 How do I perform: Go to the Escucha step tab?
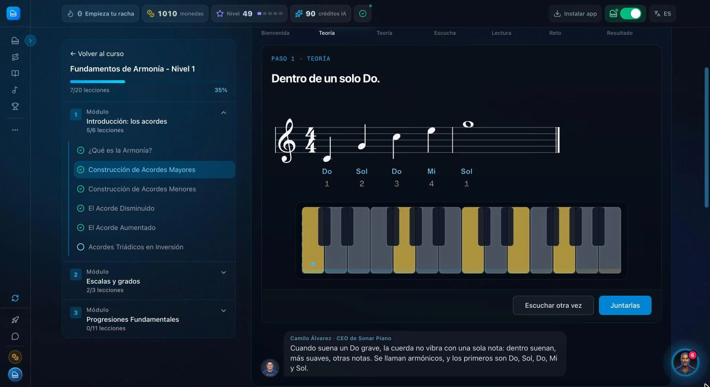click(445, 33)
